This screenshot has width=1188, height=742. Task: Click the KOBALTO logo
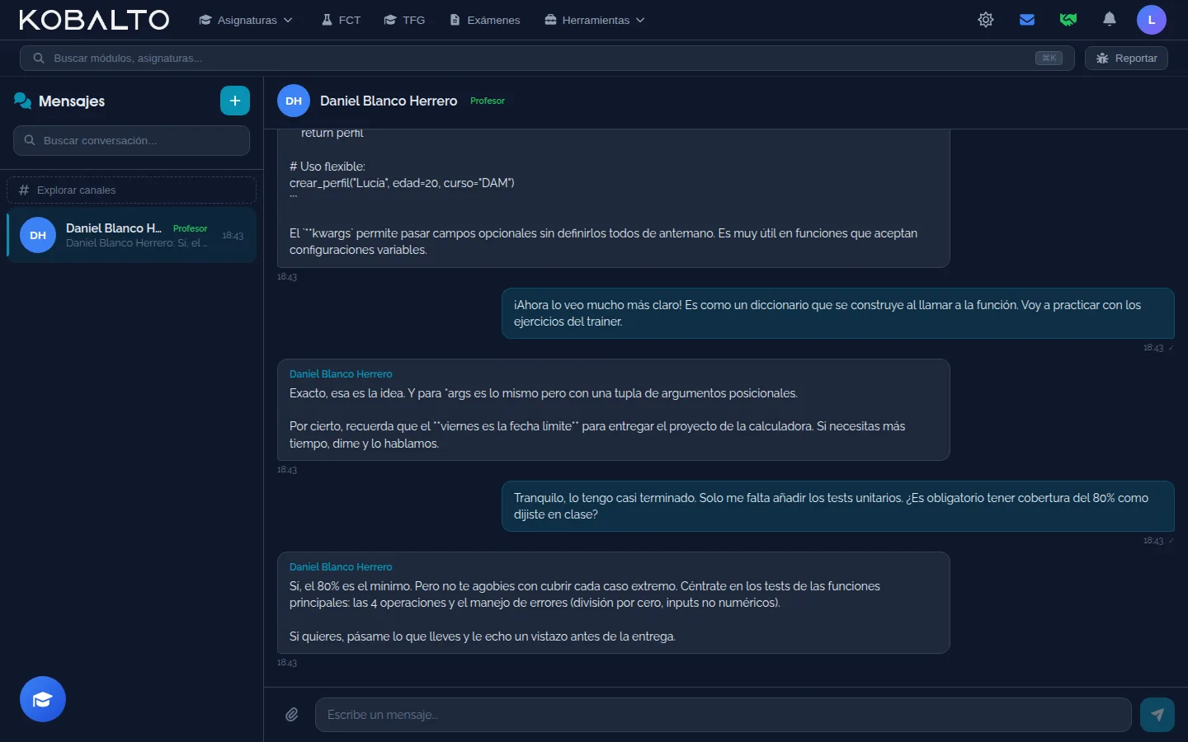pyautogui.click(x=94, y=20)
